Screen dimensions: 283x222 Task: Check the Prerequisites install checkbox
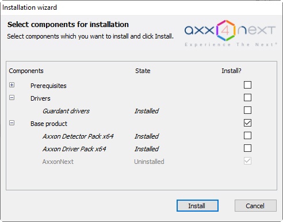click(x=247, y=85)
